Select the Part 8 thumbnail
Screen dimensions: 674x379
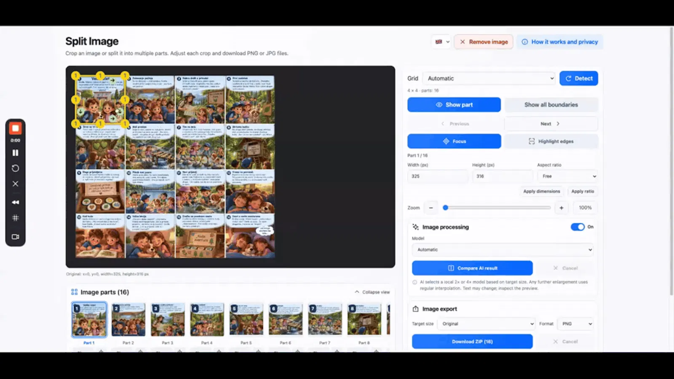click(364, 320)
